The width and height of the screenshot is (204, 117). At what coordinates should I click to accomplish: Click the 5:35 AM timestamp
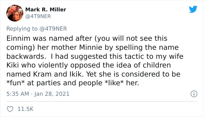click(x=18, y=94)
